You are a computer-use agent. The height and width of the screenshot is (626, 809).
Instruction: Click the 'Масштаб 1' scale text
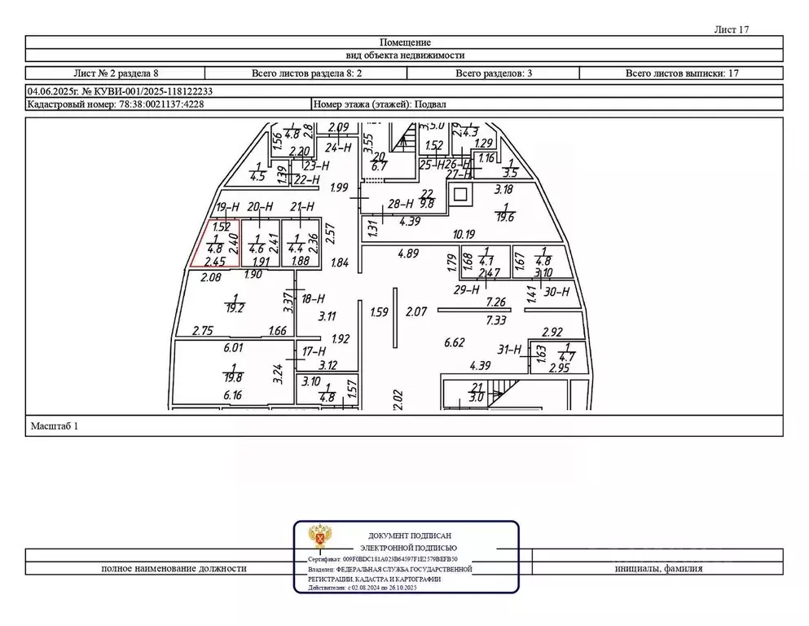click(55, 425)
